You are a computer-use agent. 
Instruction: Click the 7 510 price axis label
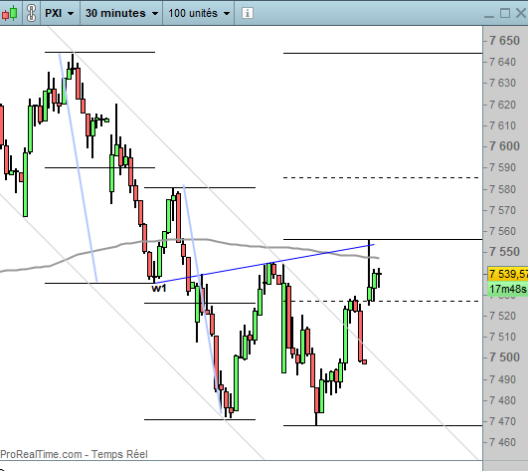tap(502, 337)
